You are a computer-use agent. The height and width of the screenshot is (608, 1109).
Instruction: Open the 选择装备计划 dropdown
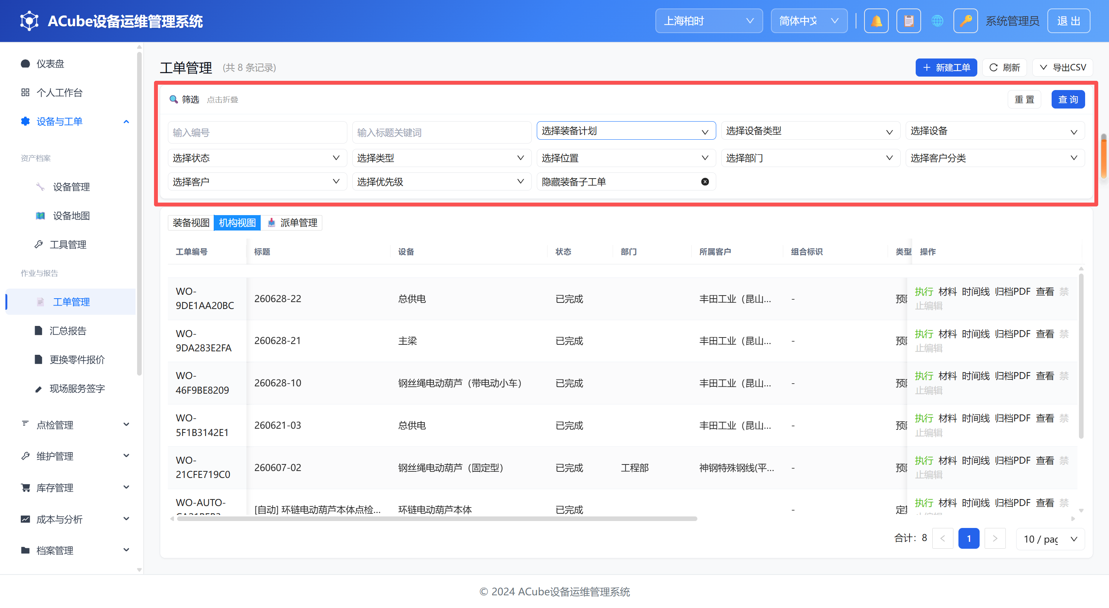click(626, 130)
